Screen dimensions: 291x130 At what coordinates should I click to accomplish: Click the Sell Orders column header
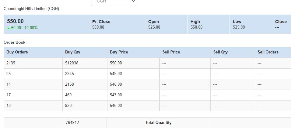pyautogui.click(x=268, y=52)
